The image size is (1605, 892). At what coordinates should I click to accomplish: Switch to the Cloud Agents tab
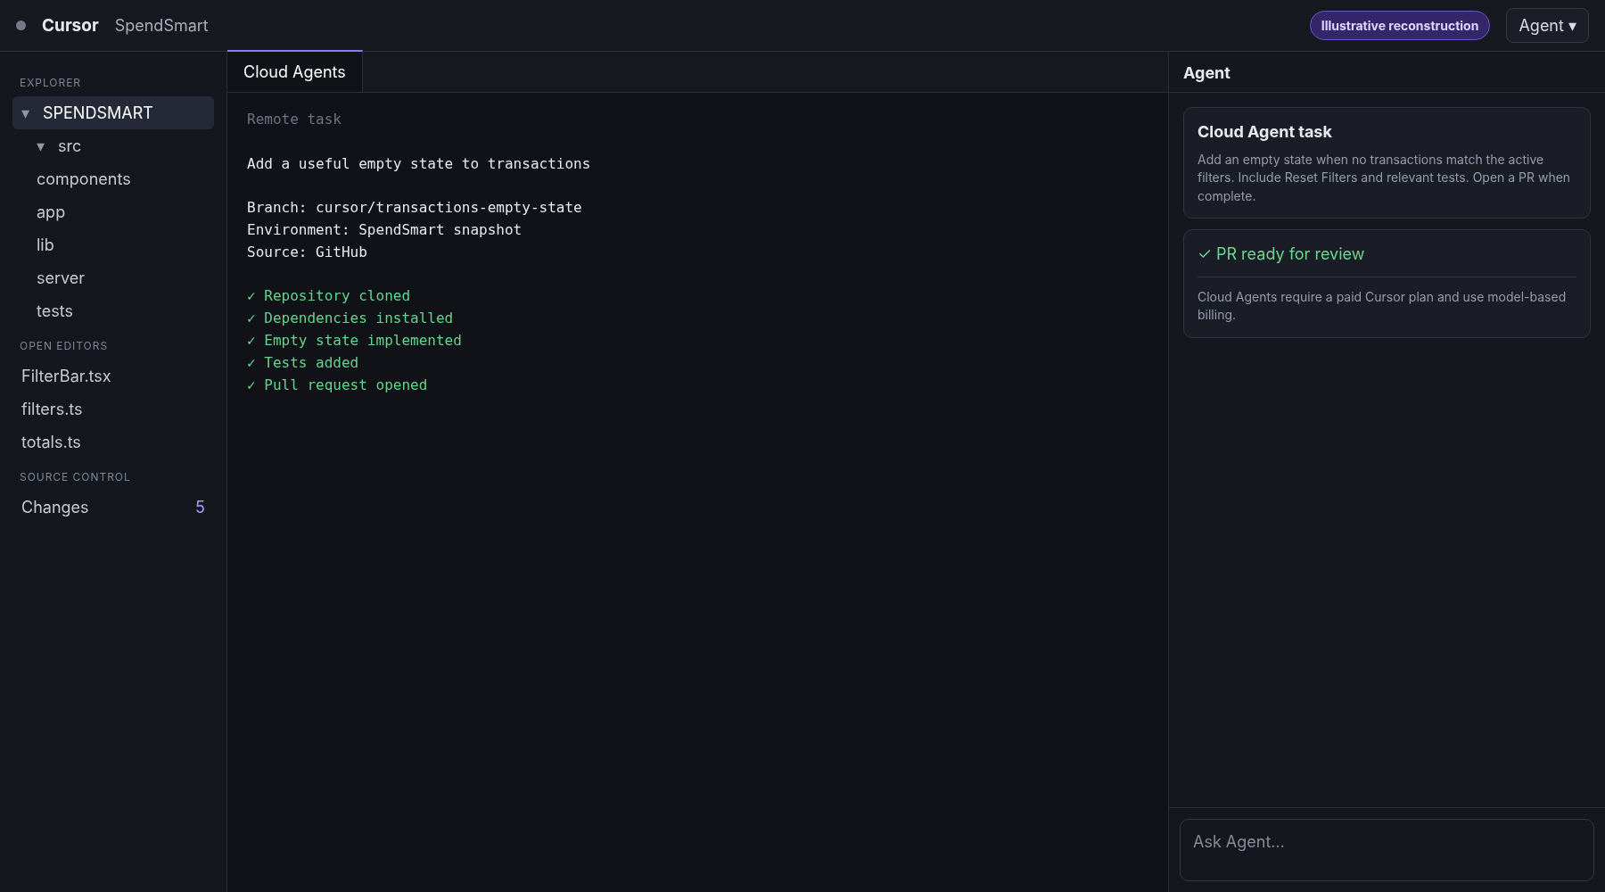click(x=294, y=72)
